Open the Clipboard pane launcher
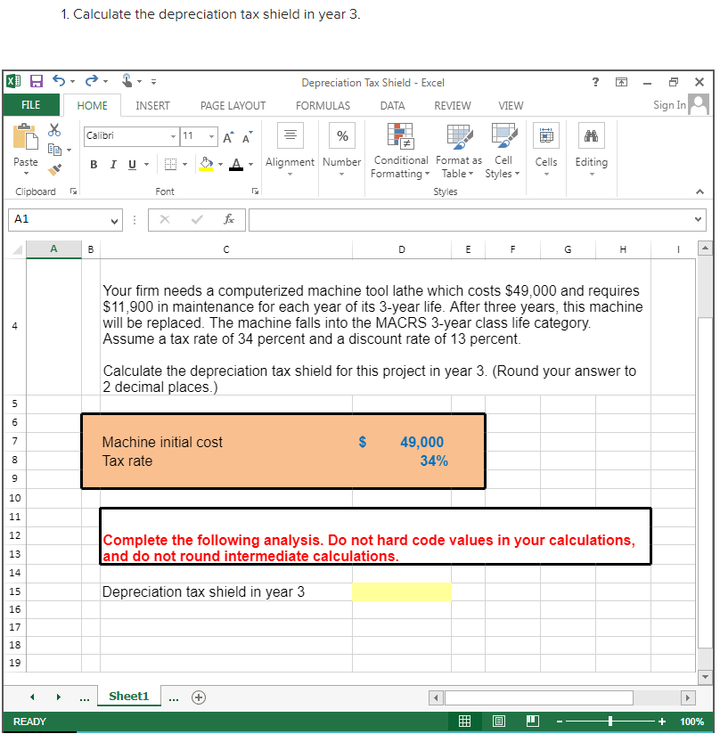The image size is (720, 742). point(73,192)
